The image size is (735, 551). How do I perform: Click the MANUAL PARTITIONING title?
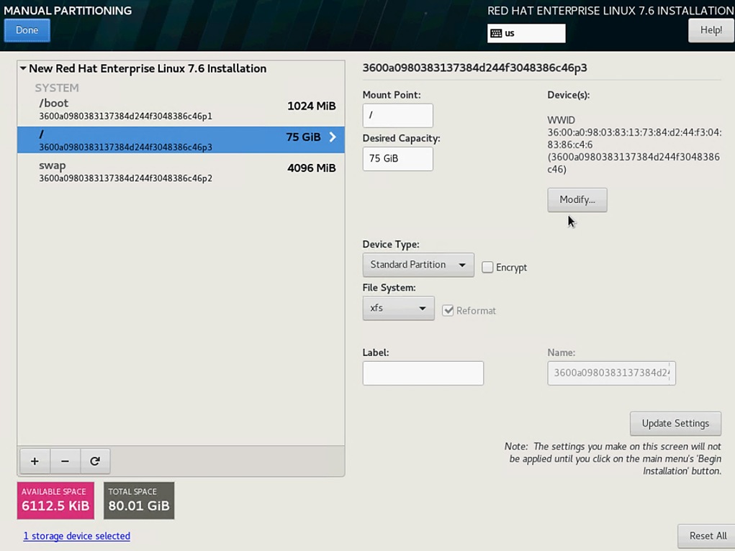(x=68, y=10)
